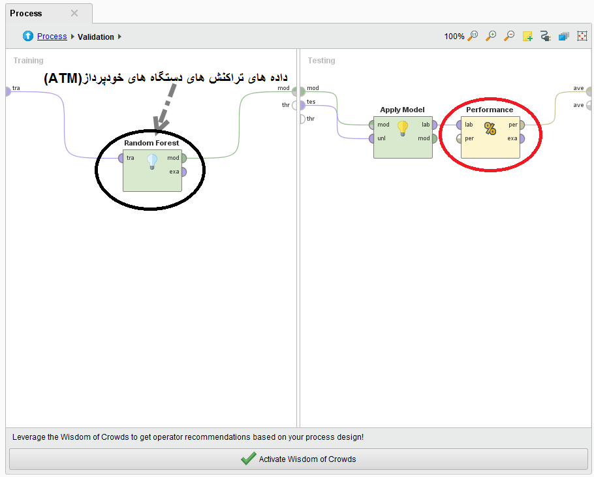Click the Performance per output port
This screenshot has height=477, width=594.
(522, 125)
